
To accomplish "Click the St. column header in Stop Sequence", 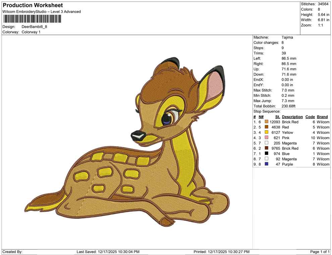I will [x=277, y=116].
